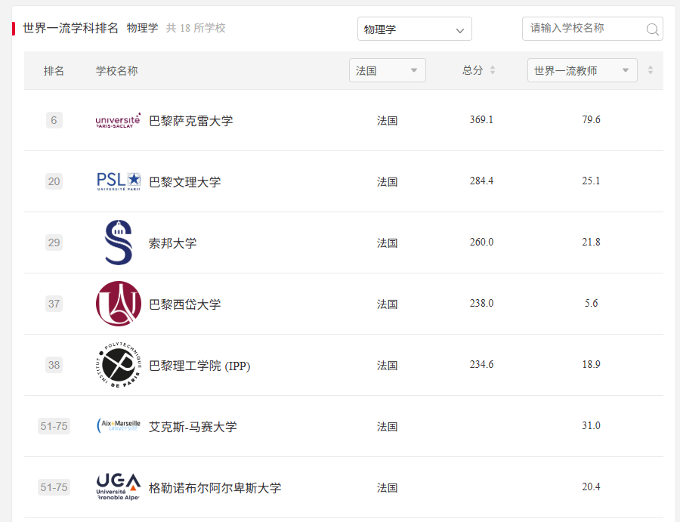Sort by 总分 column arrows
The width and height of the screenshot is (680, 522).
pyautogui.click(x=493, y=70)
